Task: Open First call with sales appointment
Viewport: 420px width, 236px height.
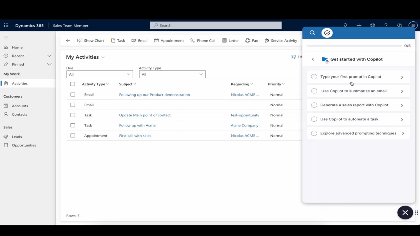Action: point(135,135)
